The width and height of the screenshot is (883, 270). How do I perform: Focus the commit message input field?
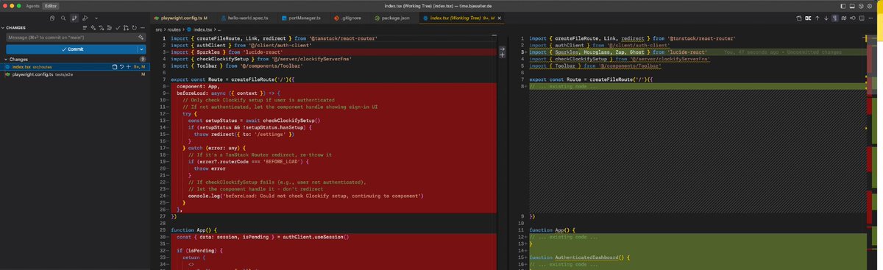tap(70, 37)
